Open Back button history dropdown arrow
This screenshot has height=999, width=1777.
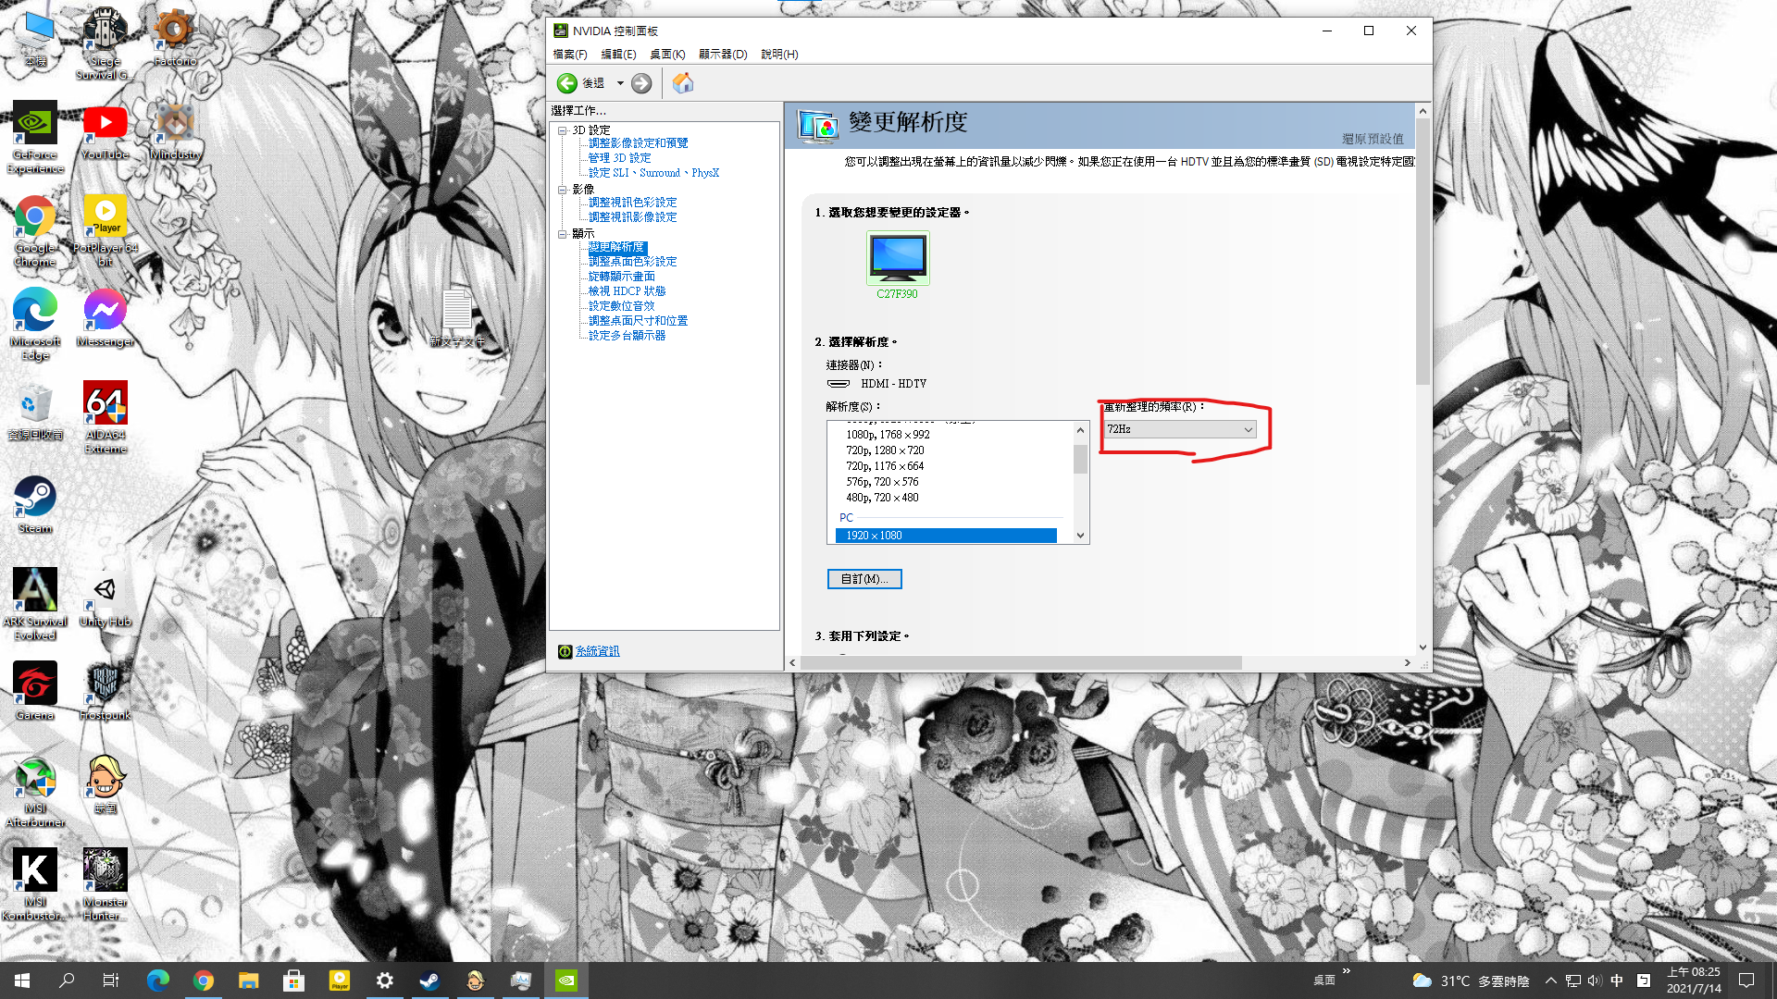coord(620,83)
